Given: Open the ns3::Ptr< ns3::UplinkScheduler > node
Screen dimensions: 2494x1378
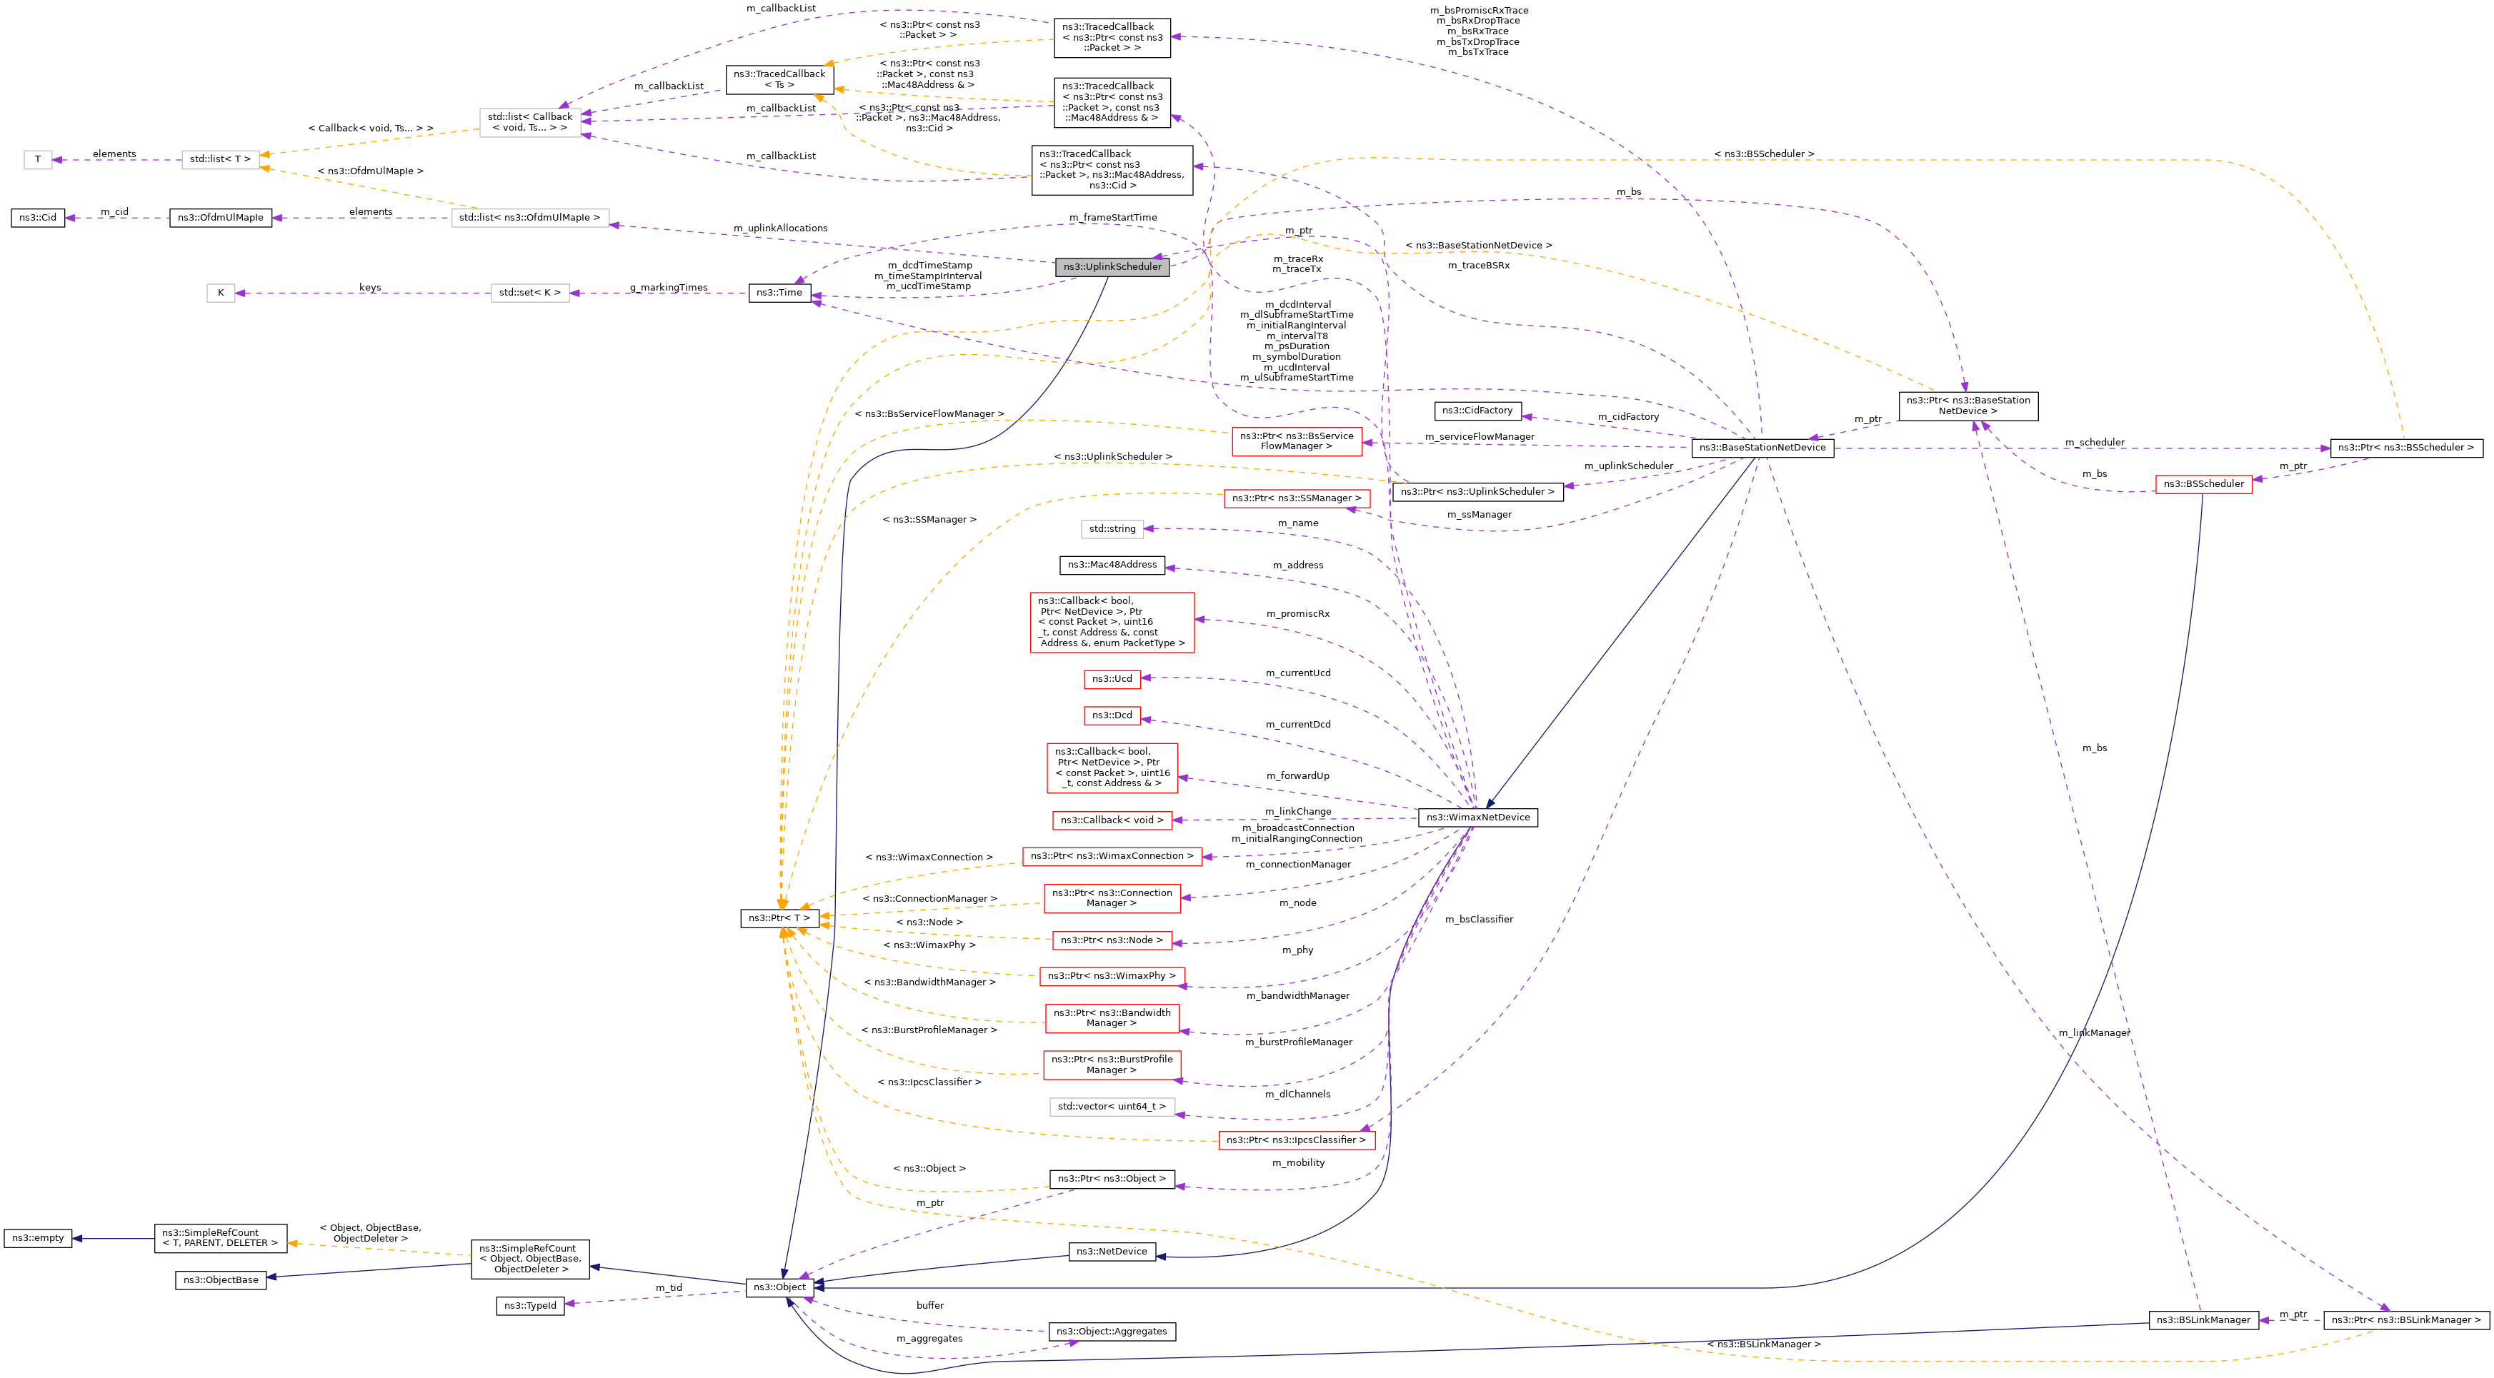Looking at the screenshot, I should click(x=1477, y=493).
